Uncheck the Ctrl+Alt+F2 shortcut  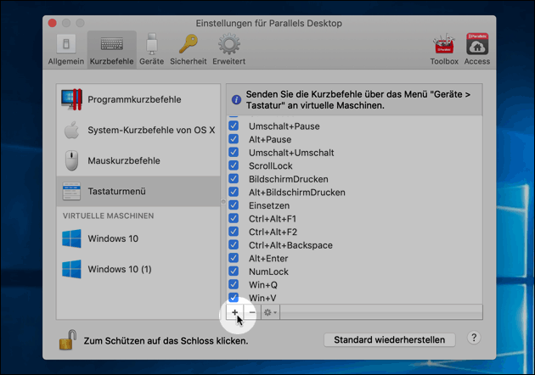pos(234,232)
